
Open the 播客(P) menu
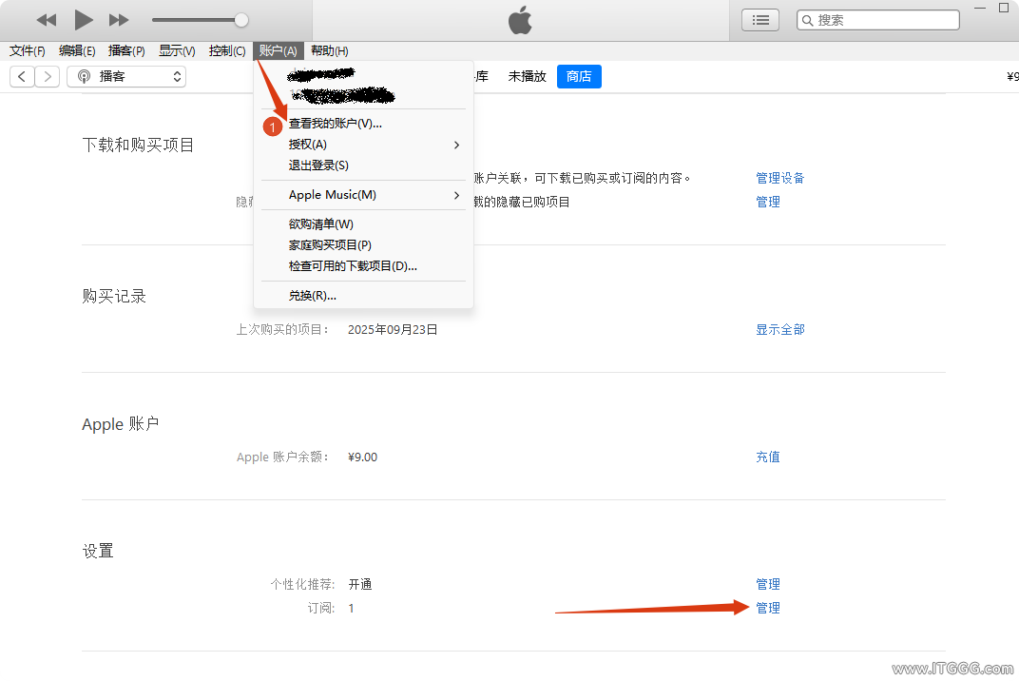[x=126, y=50]
